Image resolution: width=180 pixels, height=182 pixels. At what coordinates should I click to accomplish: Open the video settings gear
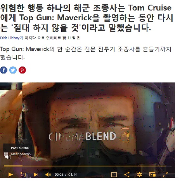point(140,175)
